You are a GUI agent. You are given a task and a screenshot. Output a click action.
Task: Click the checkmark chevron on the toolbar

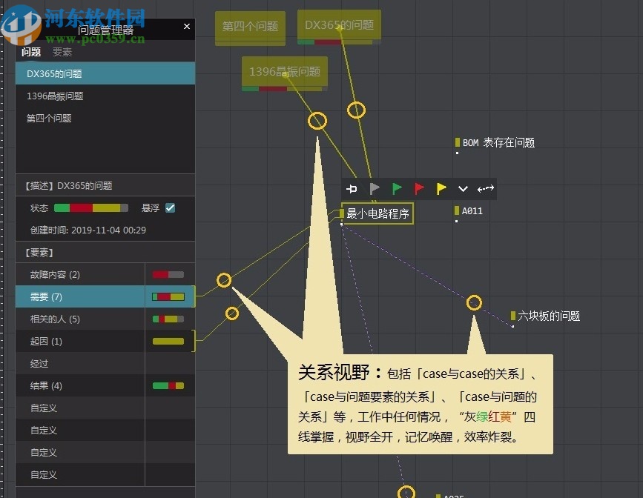click(x=463, y=188)
